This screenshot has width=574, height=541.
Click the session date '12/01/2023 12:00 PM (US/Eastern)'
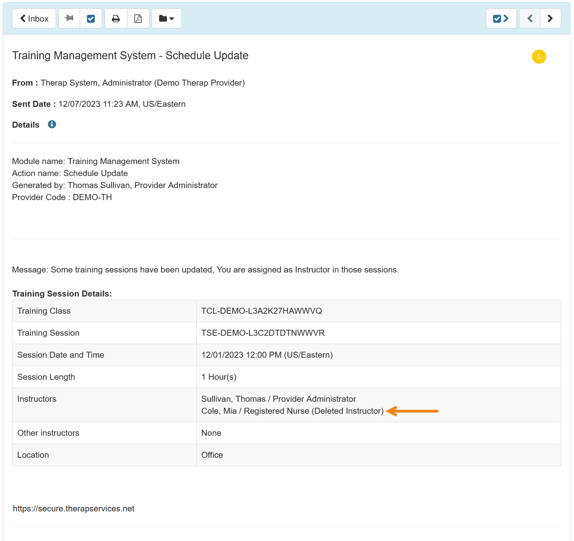point(267,355)
